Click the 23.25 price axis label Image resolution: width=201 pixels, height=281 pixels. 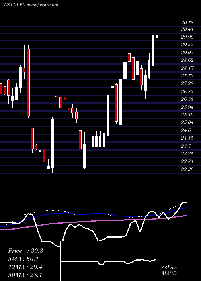pos(187,154)
